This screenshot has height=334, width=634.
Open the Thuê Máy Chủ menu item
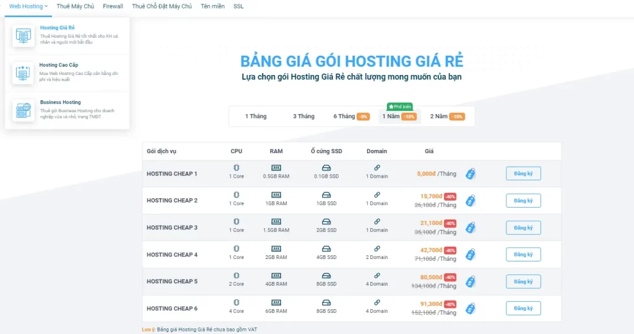pyautogui.click(x=75, y=6)
